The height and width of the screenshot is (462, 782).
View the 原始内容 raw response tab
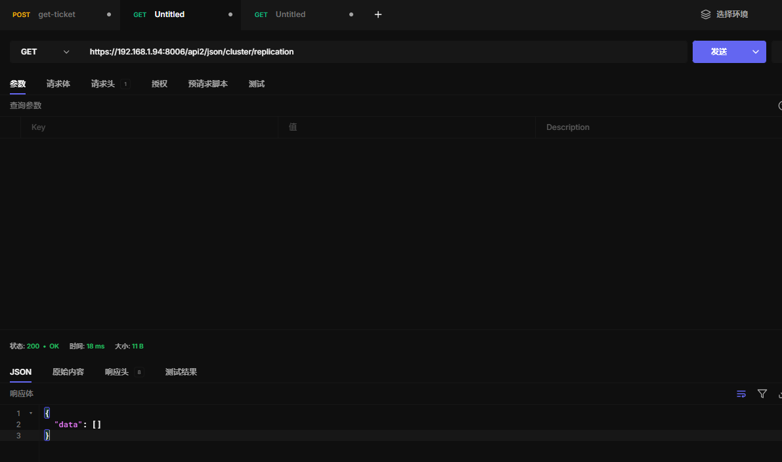tap(68, 372)
